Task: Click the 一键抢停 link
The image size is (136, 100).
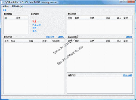Action: pyautogui.click(x=128, y=37)
